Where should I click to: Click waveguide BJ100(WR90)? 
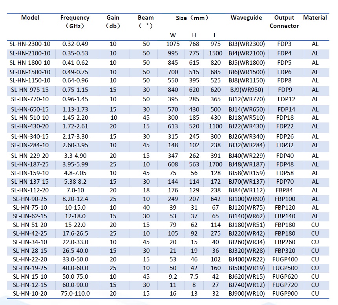pos(247,199)
